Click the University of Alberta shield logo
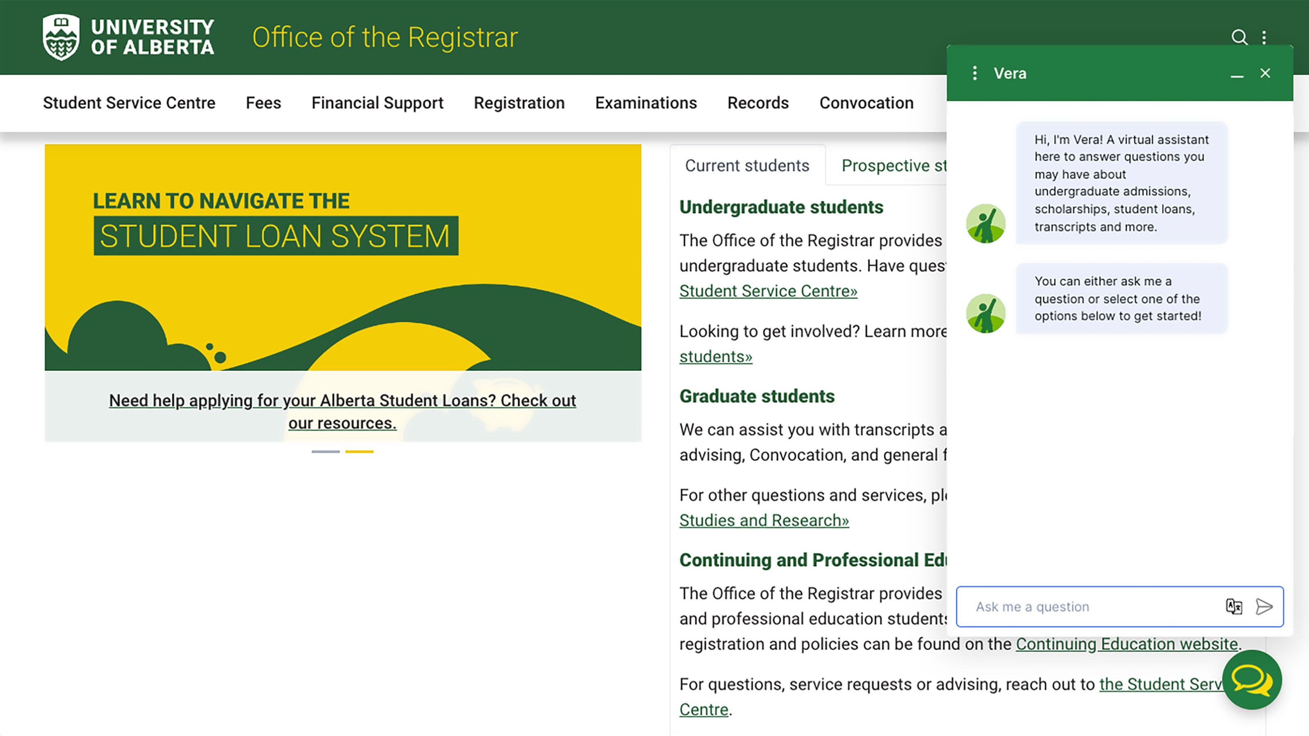This screenshot has width=1309, height=736. pyautogui.click(x=61, y=37)
